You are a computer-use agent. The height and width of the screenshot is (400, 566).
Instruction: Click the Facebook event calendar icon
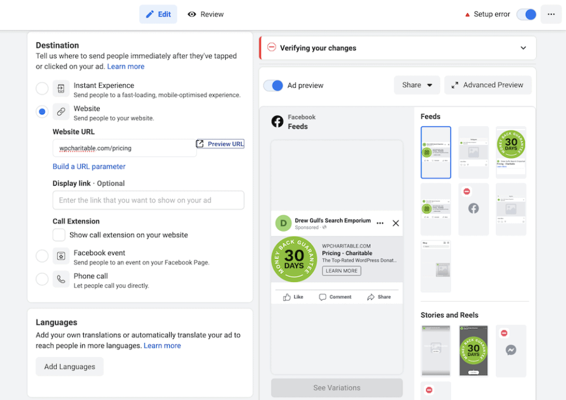[61, 256]
